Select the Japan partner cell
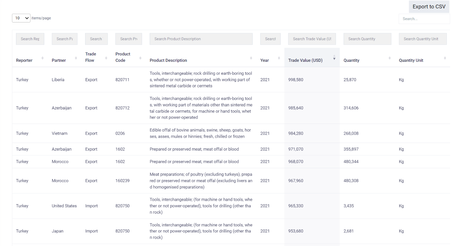 57,231
